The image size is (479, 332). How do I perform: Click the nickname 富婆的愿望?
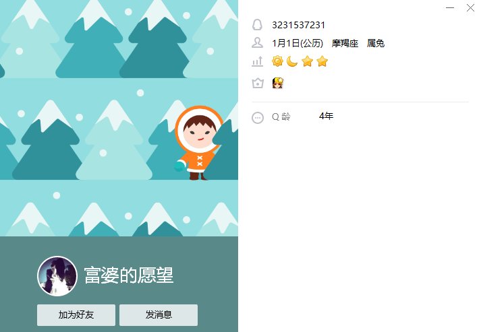tap(129, 275)
